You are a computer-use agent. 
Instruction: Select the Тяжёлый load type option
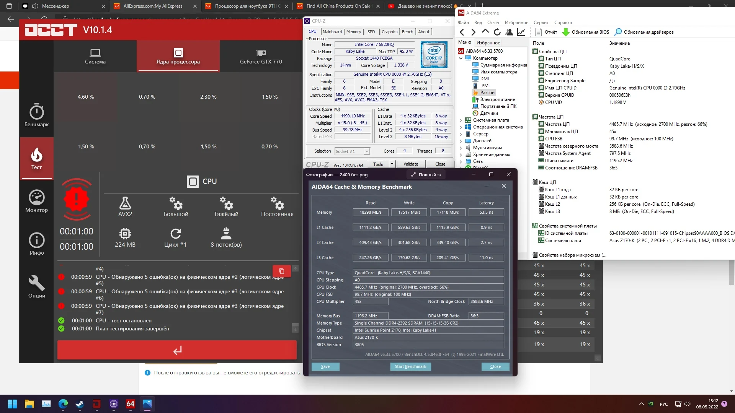tap(226, 207)
